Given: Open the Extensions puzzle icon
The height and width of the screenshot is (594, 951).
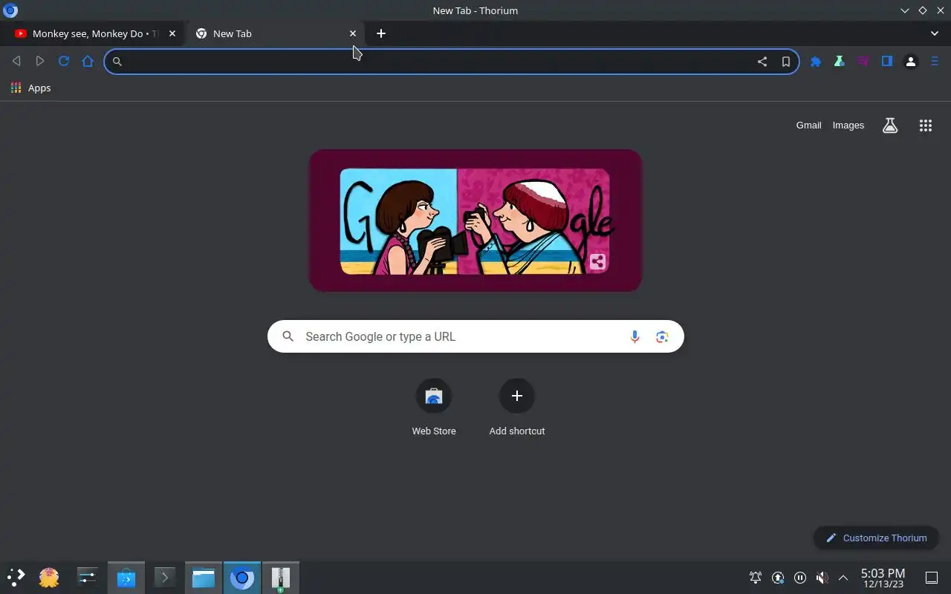Looking at the screenshot, I should [816, 62].
